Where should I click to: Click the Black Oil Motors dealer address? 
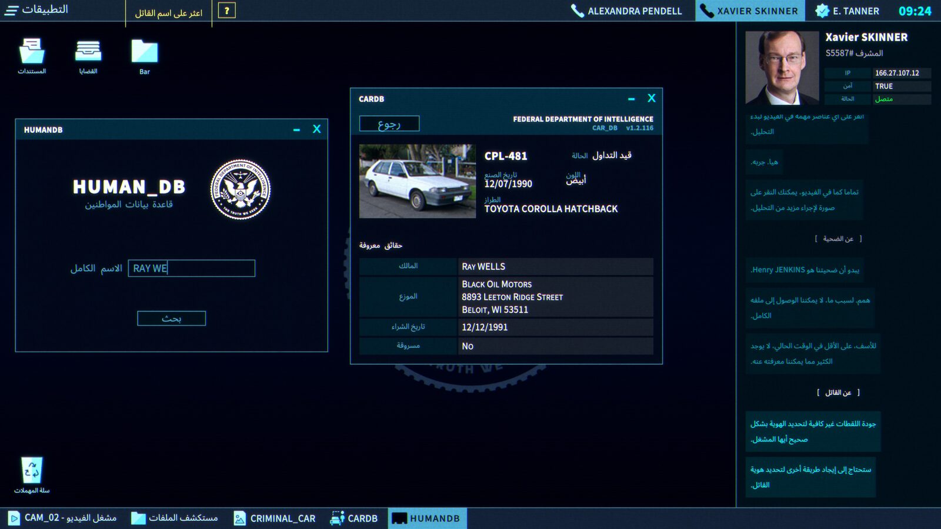(512, 297)
